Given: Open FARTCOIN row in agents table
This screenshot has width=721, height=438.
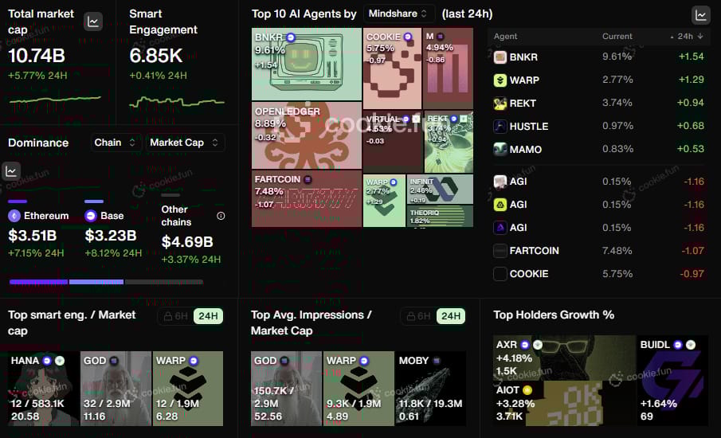Looking at the screenshot, I should (x=598, y=251).
